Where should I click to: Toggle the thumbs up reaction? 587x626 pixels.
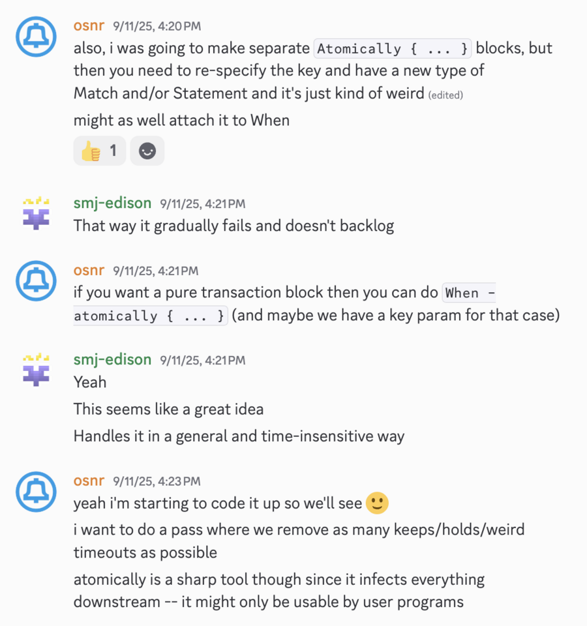pyautogui.click(x=99, y=151)
